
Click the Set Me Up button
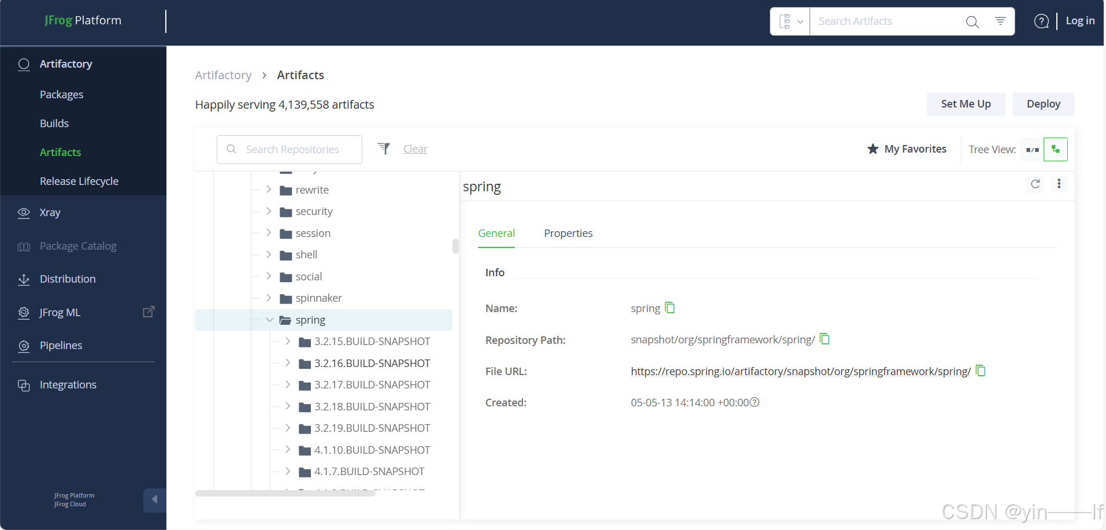(x=966, y=104)
